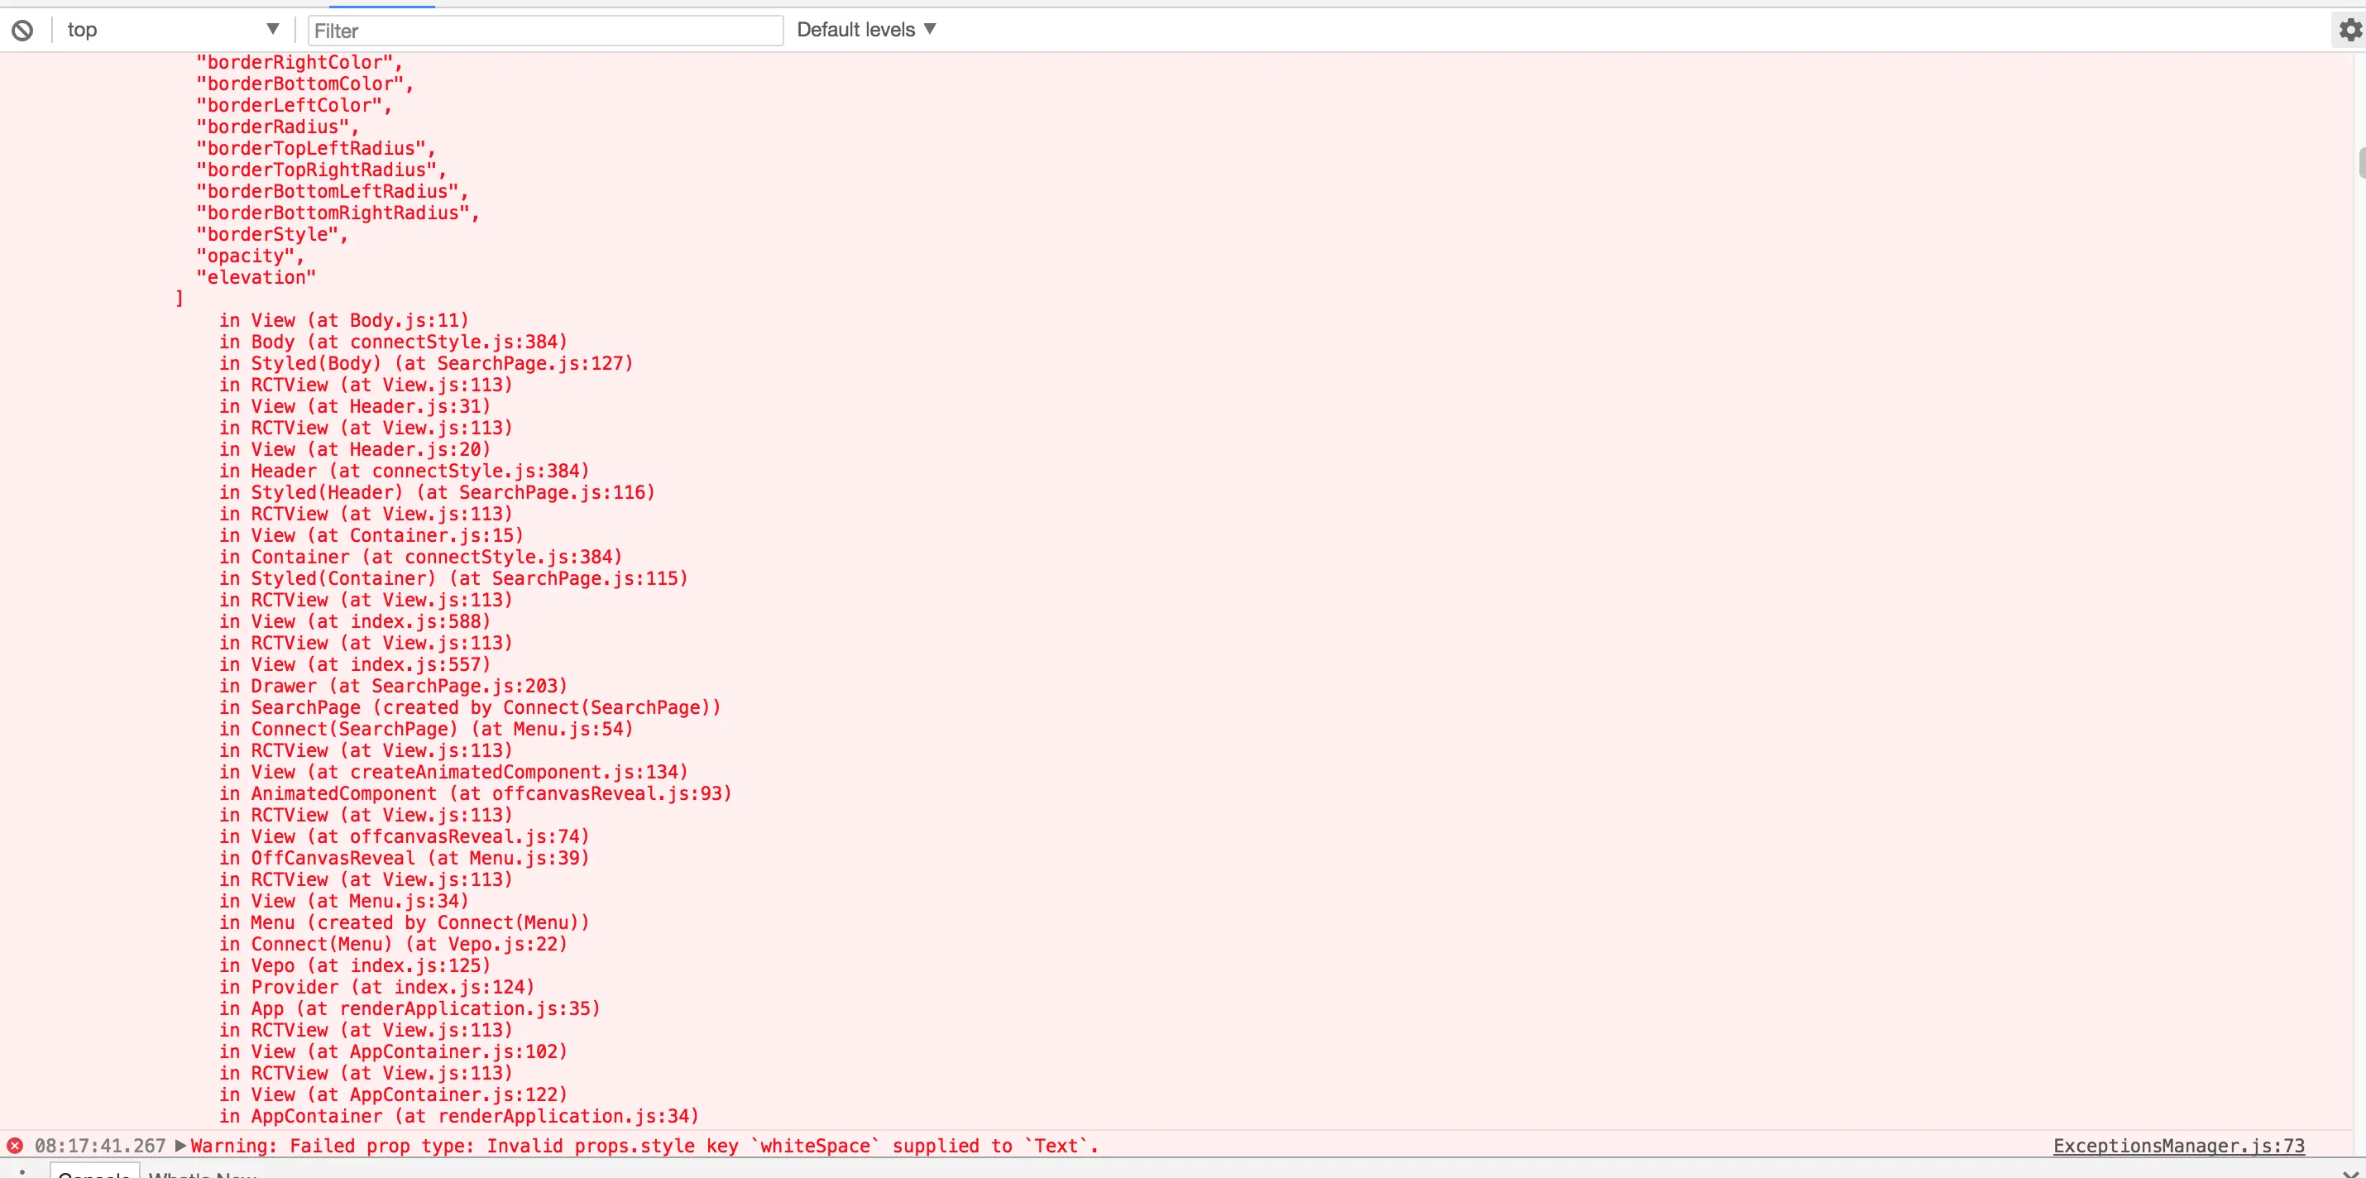Open the console settings gear
The height and width of the screenshot is (1178, 2366).
tap(2349, 31)
